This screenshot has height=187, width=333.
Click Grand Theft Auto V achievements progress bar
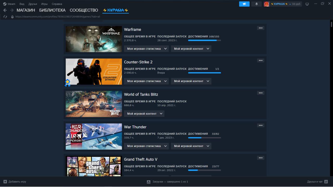[x=204, y=170]
